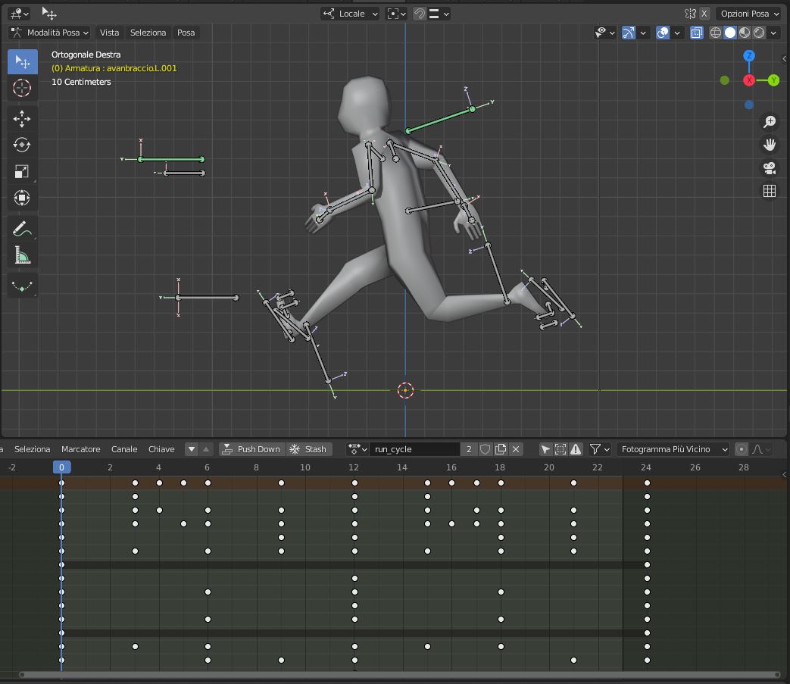Enable X-ray viewing mode
This screenshot has height=684, width=790.
[x=696, y=33]
